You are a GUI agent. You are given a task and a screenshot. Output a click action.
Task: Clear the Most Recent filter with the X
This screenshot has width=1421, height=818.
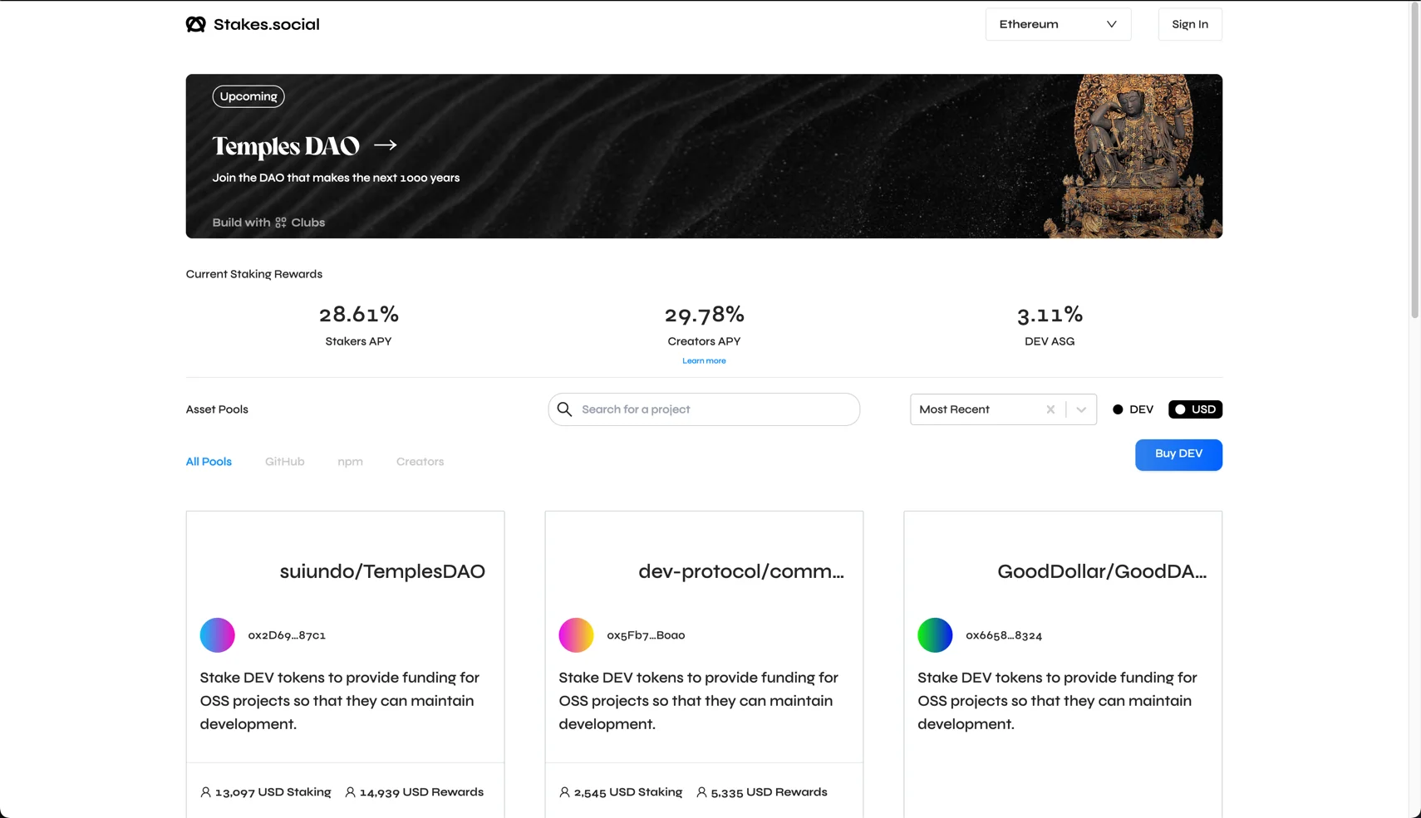1050,409
